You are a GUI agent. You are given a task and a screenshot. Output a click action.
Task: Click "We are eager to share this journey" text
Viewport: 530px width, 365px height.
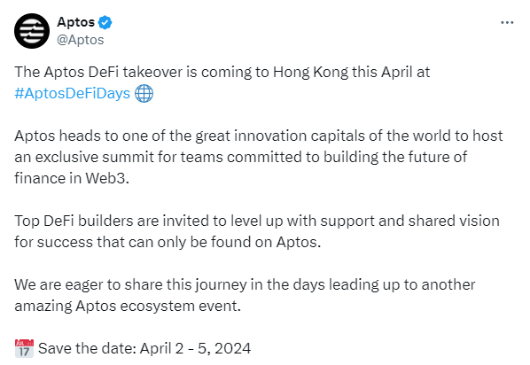point(130,285)
